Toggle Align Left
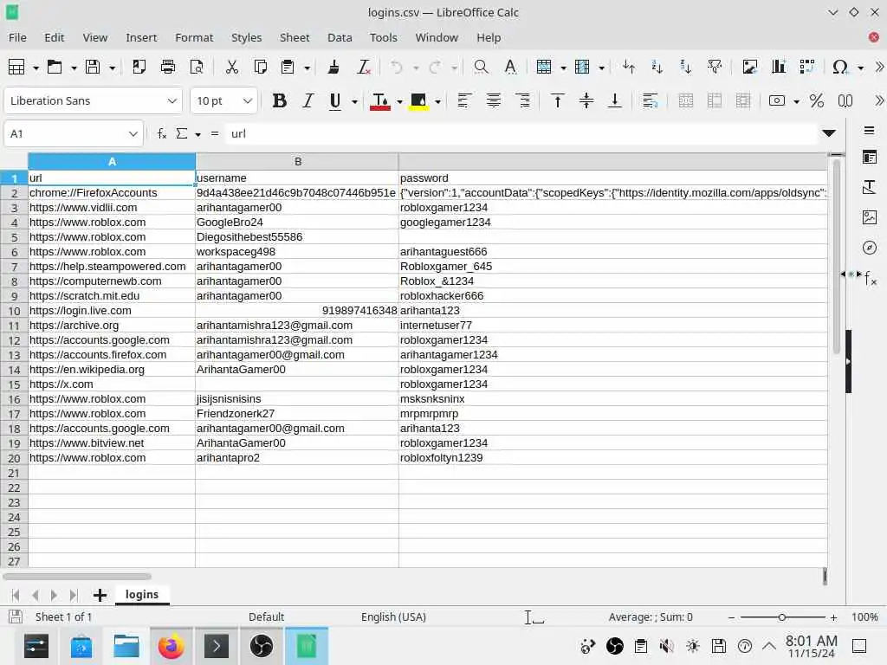This screenshot has height=665, width=887. 464,100
